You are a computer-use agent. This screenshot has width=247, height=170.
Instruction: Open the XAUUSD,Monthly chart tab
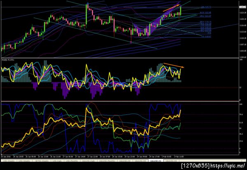pyautogui.click(x=107, y=161)
